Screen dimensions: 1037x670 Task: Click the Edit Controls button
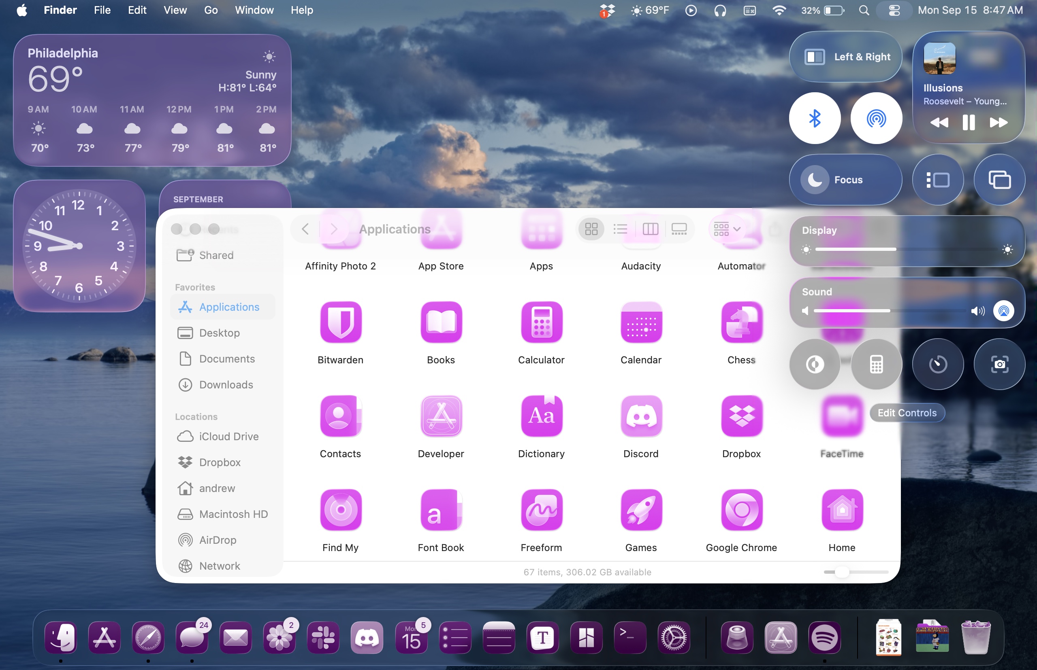907,413
